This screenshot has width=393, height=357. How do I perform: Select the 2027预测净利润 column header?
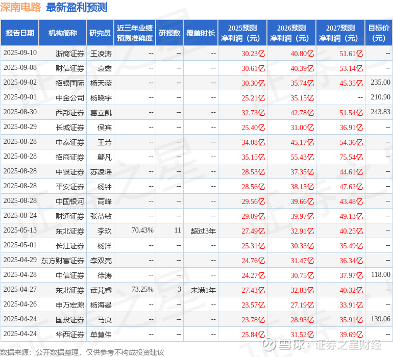(x=340, y=33)
